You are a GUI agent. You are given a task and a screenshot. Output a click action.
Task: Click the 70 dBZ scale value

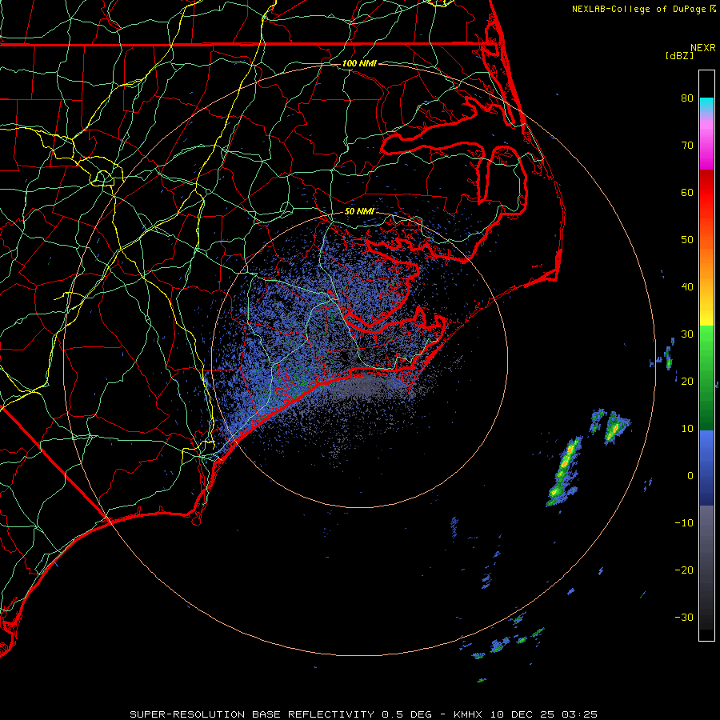click(x=687, y=145)
